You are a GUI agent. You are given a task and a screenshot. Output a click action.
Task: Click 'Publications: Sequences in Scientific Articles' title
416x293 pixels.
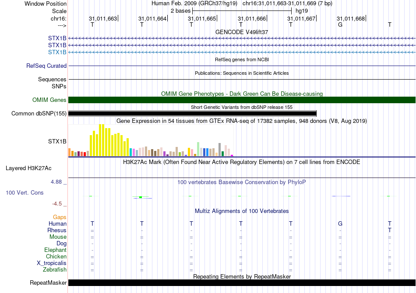tap(242, 73)
